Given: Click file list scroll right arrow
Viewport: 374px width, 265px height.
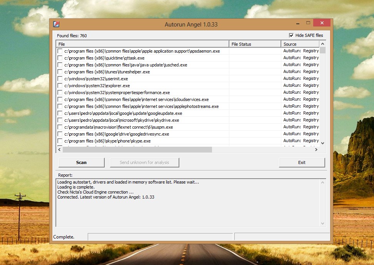Looking at the screenshot, I should click(x=316, y=149).
